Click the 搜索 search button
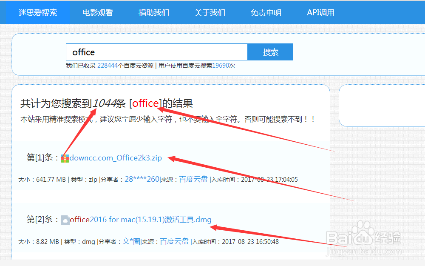425x266 pixels. tap(270, 51)
